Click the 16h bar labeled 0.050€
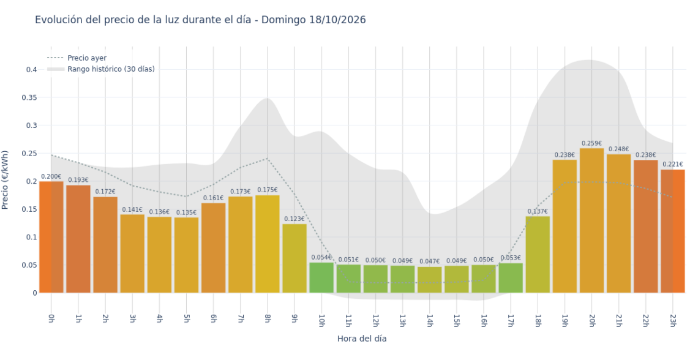698x349 pixels. [484, 279]
